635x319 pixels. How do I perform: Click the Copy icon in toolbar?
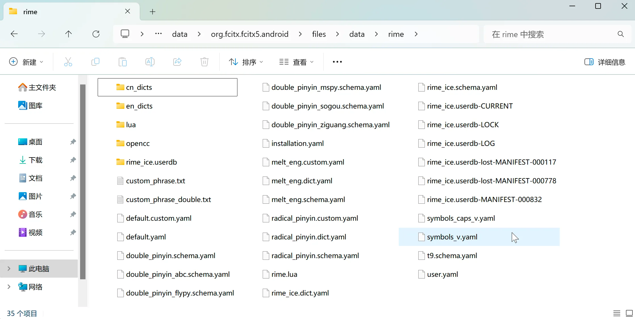(x=95, y=62)
